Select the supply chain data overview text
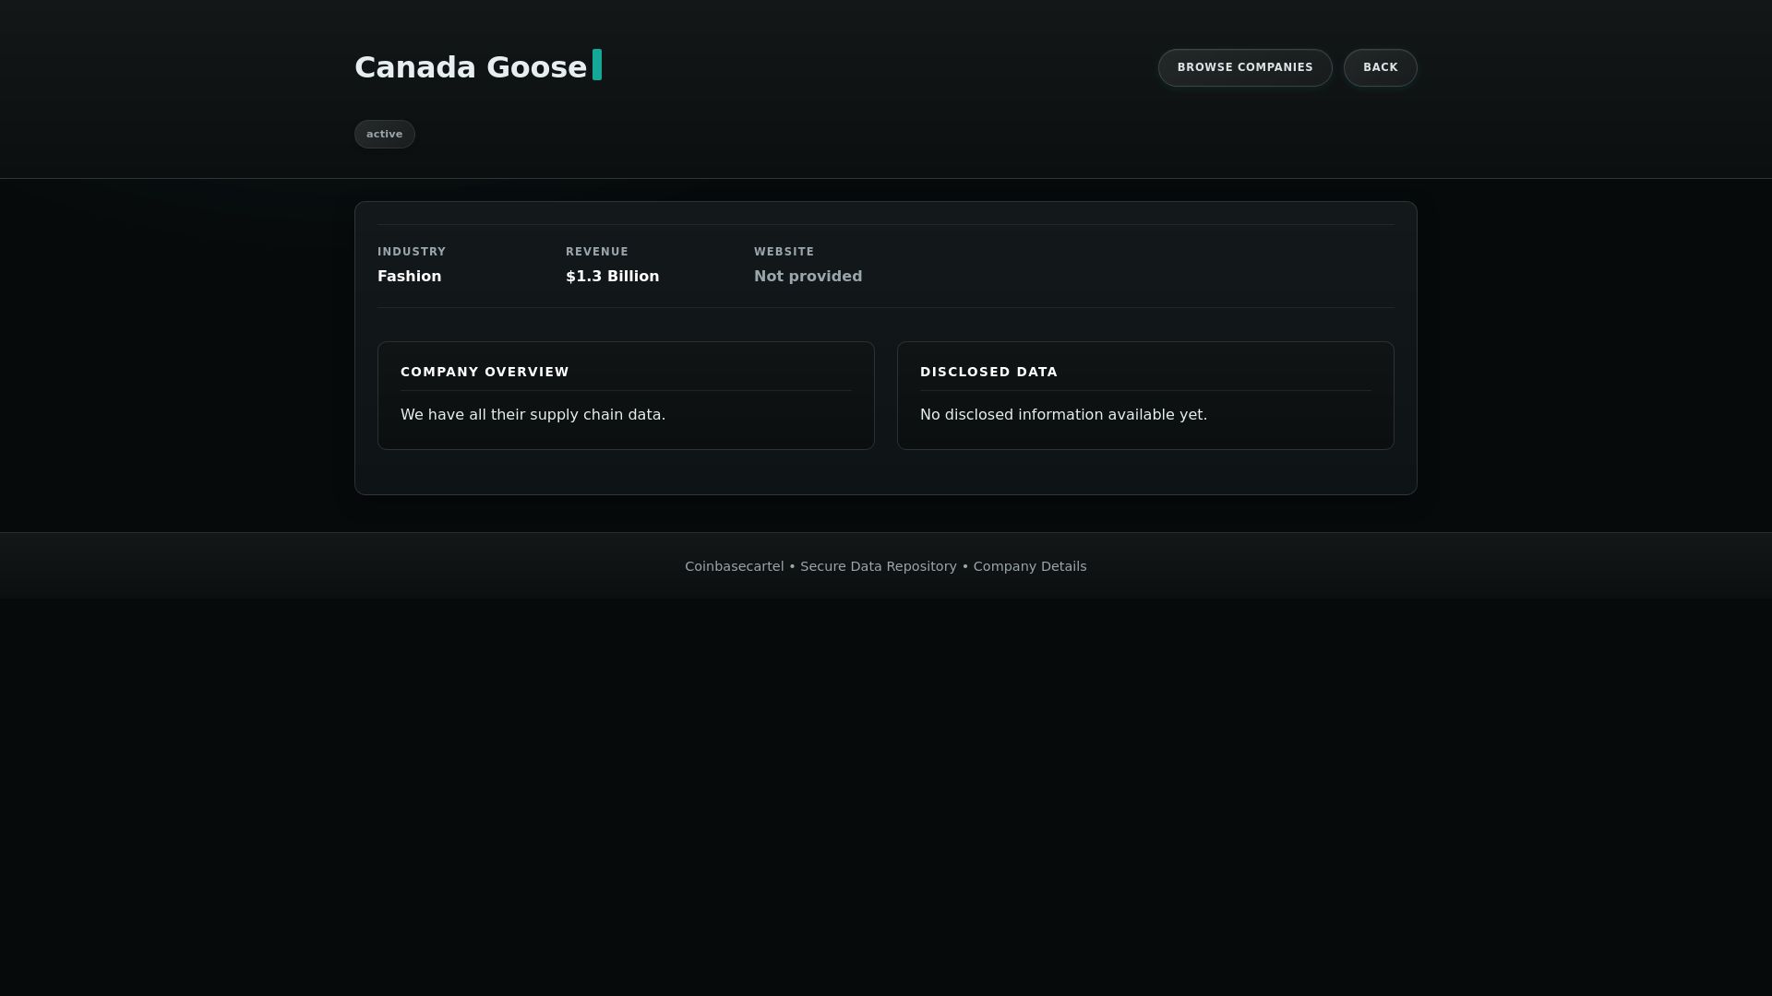Viewport: 1772px width, 996px height. pyautogui.click(x=533, y=415)
